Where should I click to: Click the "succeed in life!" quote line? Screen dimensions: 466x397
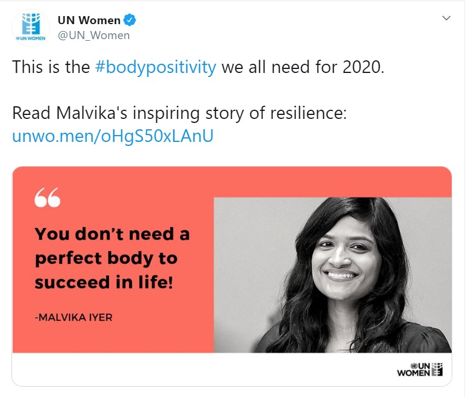click(x=103, y=283)
